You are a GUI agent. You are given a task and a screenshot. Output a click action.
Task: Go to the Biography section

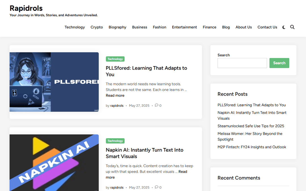pos(118,27)
